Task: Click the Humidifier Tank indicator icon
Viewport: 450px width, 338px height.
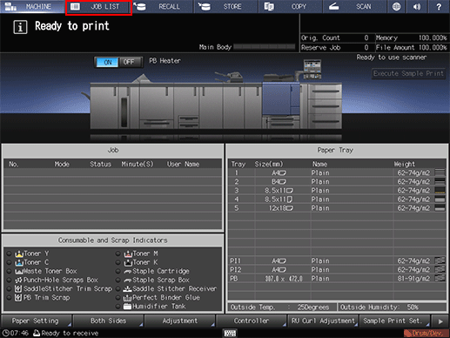Action: point(127,307)
